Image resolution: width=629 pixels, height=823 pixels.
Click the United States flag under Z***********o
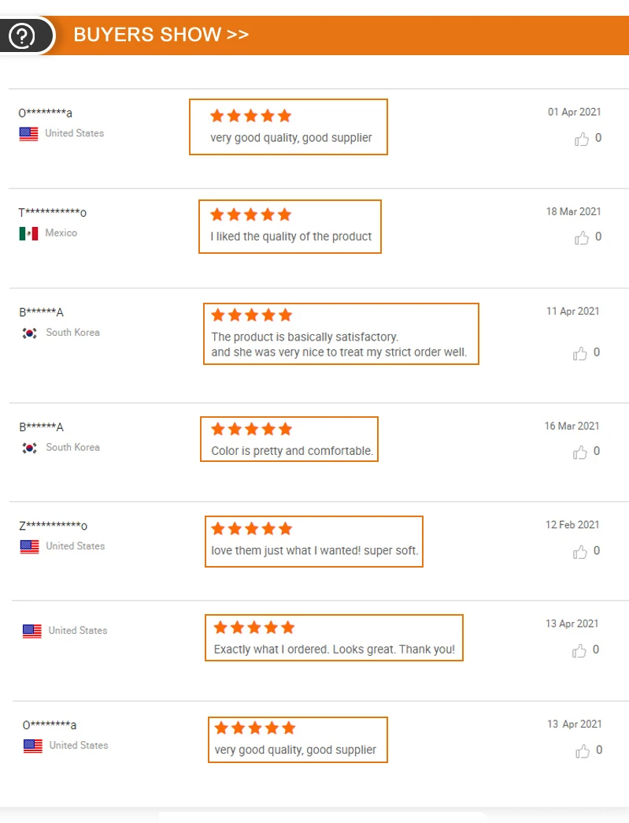[30, 546]
